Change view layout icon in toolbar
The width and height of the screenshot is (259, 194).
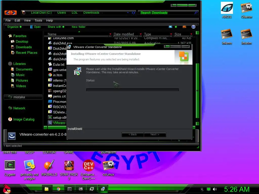point(170,27)
